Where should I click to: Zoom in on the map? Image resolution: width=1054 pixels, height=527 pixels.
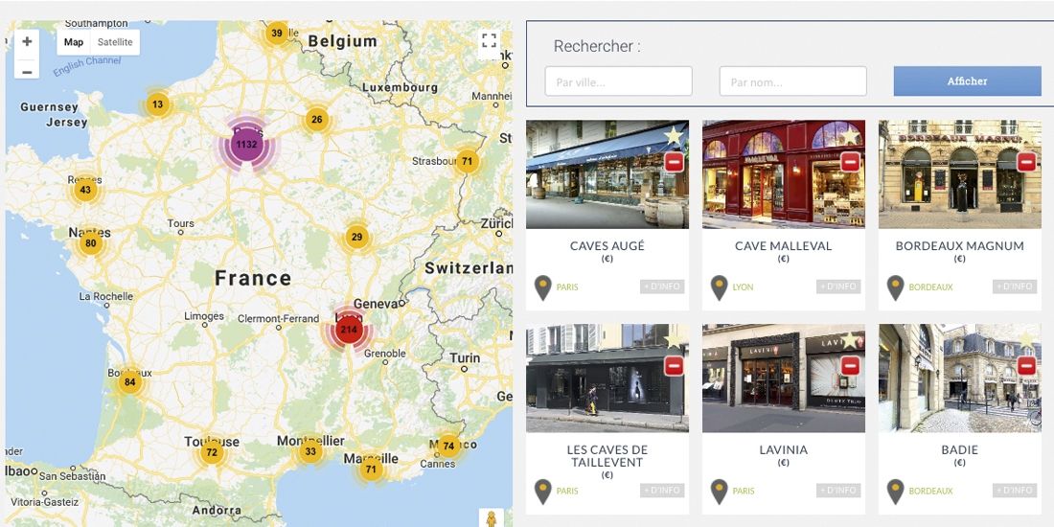pos(27,41)
